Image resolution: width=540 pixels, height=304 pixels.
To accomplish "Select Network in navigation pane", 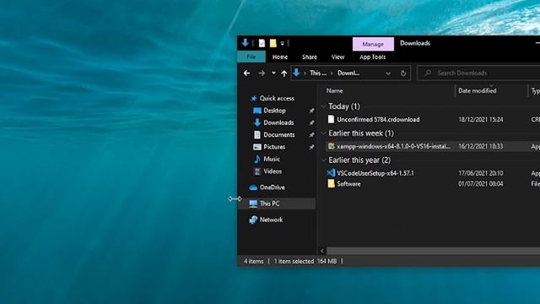I will (x=271, y=220).
